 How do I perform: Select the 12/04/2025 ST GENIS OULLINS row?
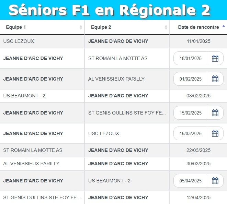[x=113, y=197]
